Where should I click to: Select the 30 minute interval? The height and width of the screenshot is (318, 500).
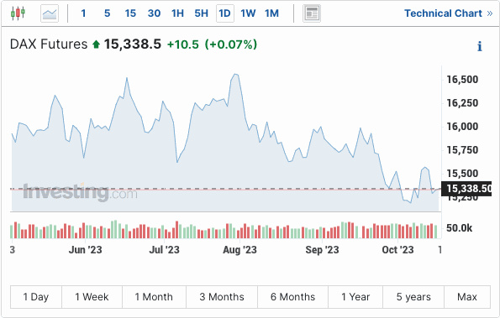coord(154,13)
